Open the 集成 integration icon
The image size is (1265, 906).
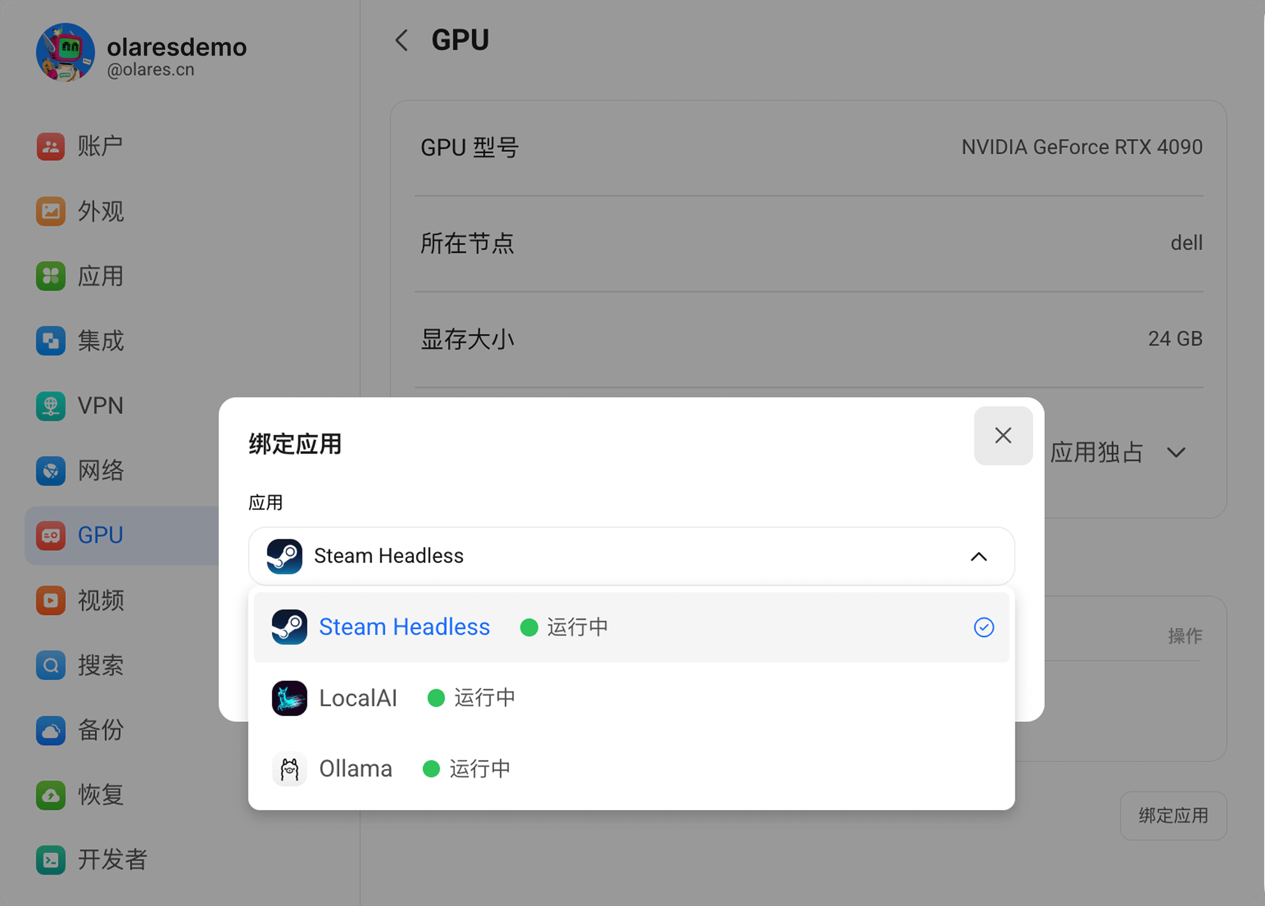(51, 341)
